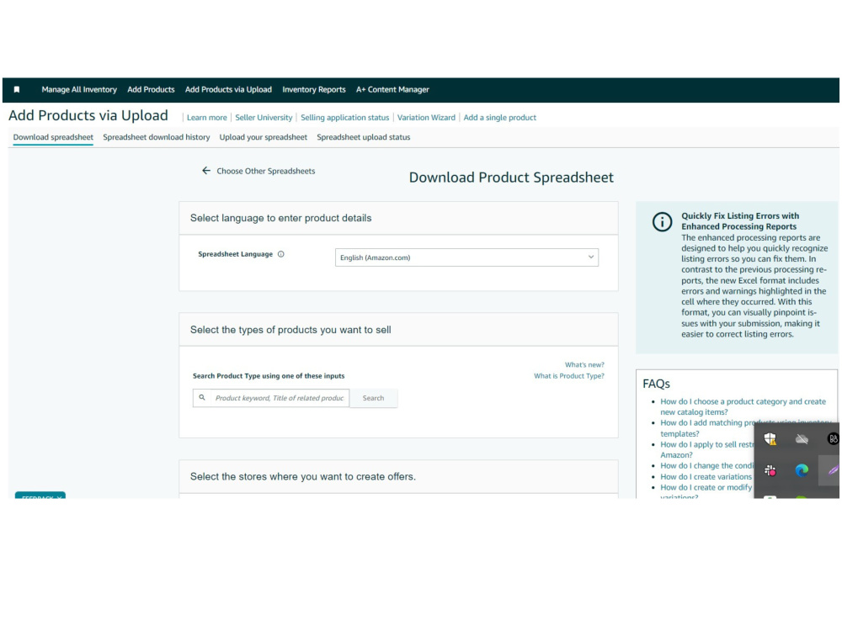The image size is (842, 631).
Task: Open FAQ How do I create variations
Action: tap(706, 476)
